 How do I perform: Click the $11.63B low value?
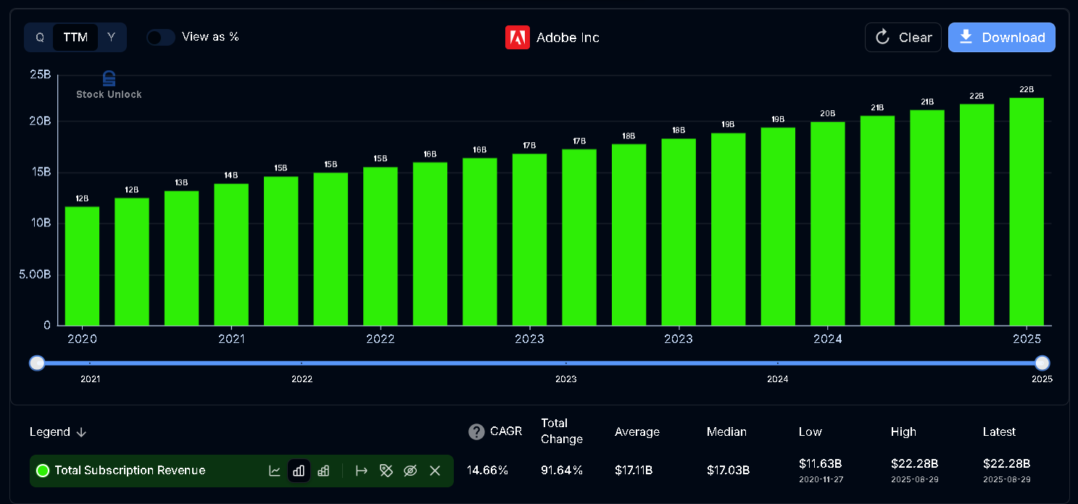tap(820, 464)
